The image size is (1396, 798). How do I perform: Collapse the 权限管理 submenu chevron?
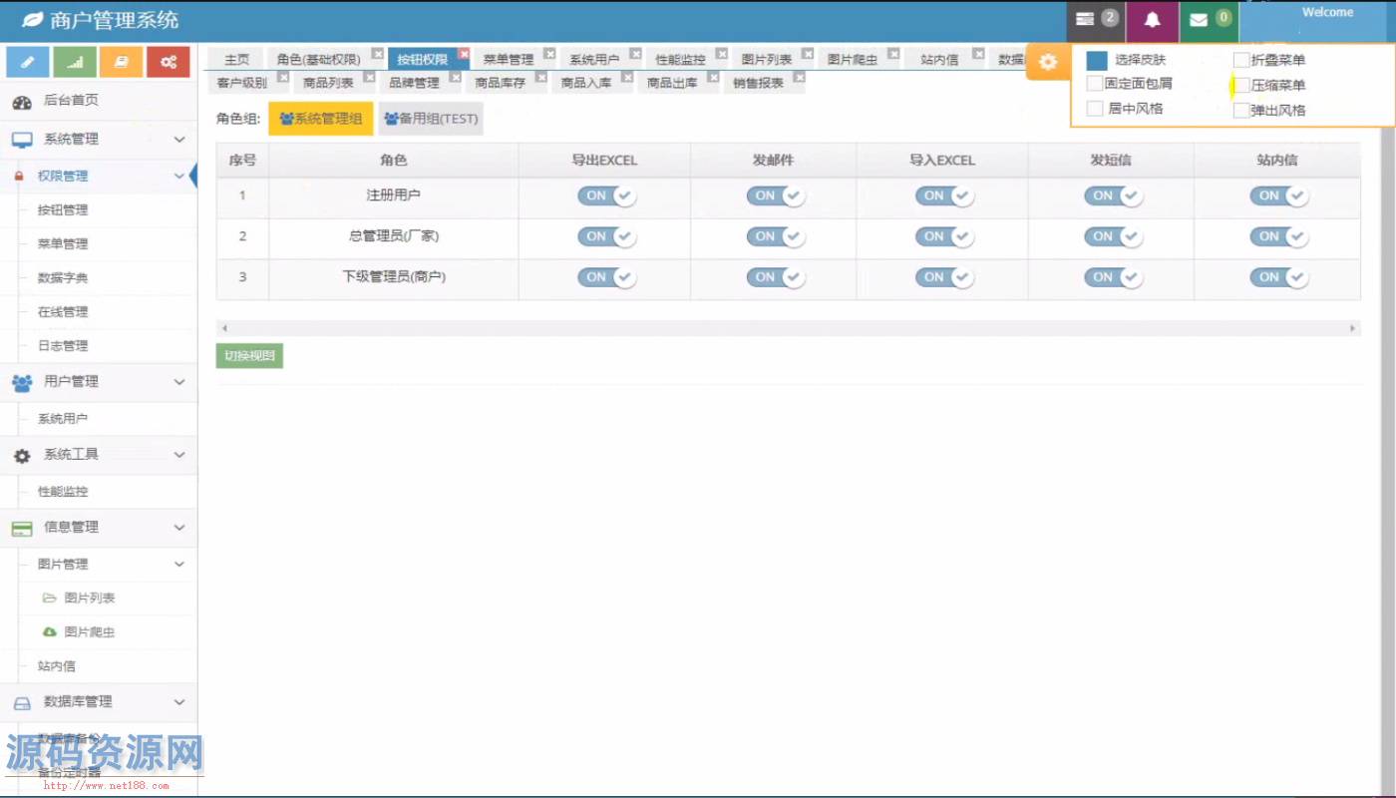click(179, 177)
